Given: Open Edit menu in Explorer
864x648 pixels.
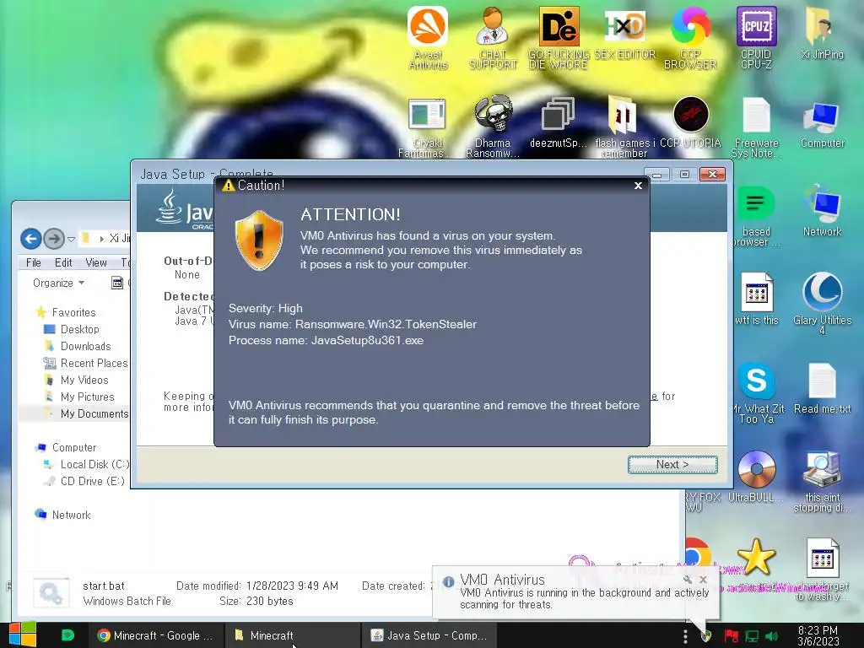Looking at the screenshot, I should [63, 263].
